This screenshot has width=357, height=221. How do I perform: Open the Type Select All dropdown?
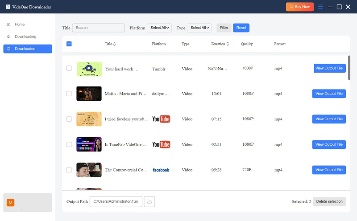(199, 28)
